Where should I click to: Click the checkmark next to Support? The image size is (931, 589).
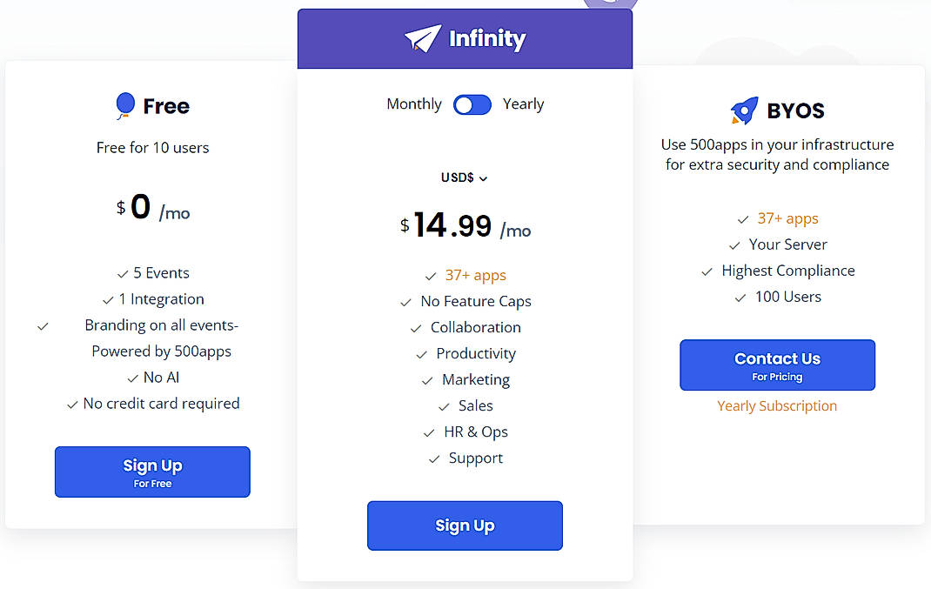pos(433,458)
